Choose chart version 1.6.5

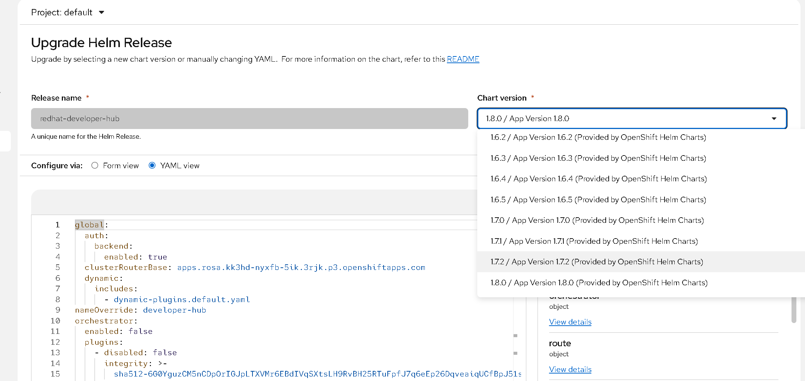click(x=598, y=200)
